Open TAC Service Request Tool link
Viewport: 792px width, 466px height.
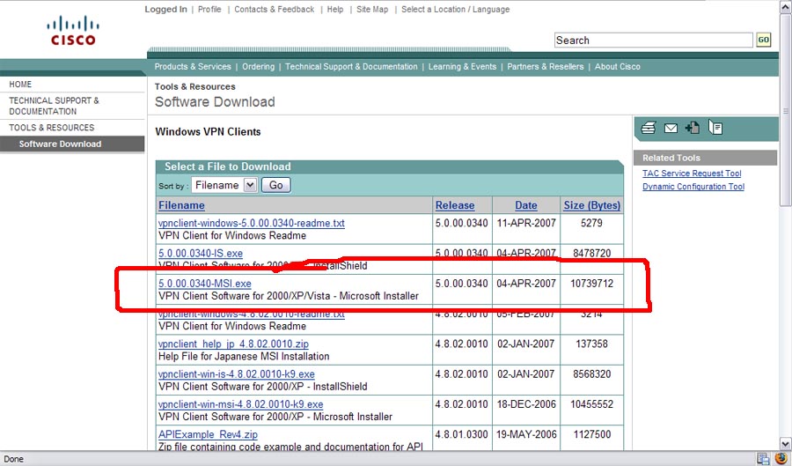coord(692,174)
